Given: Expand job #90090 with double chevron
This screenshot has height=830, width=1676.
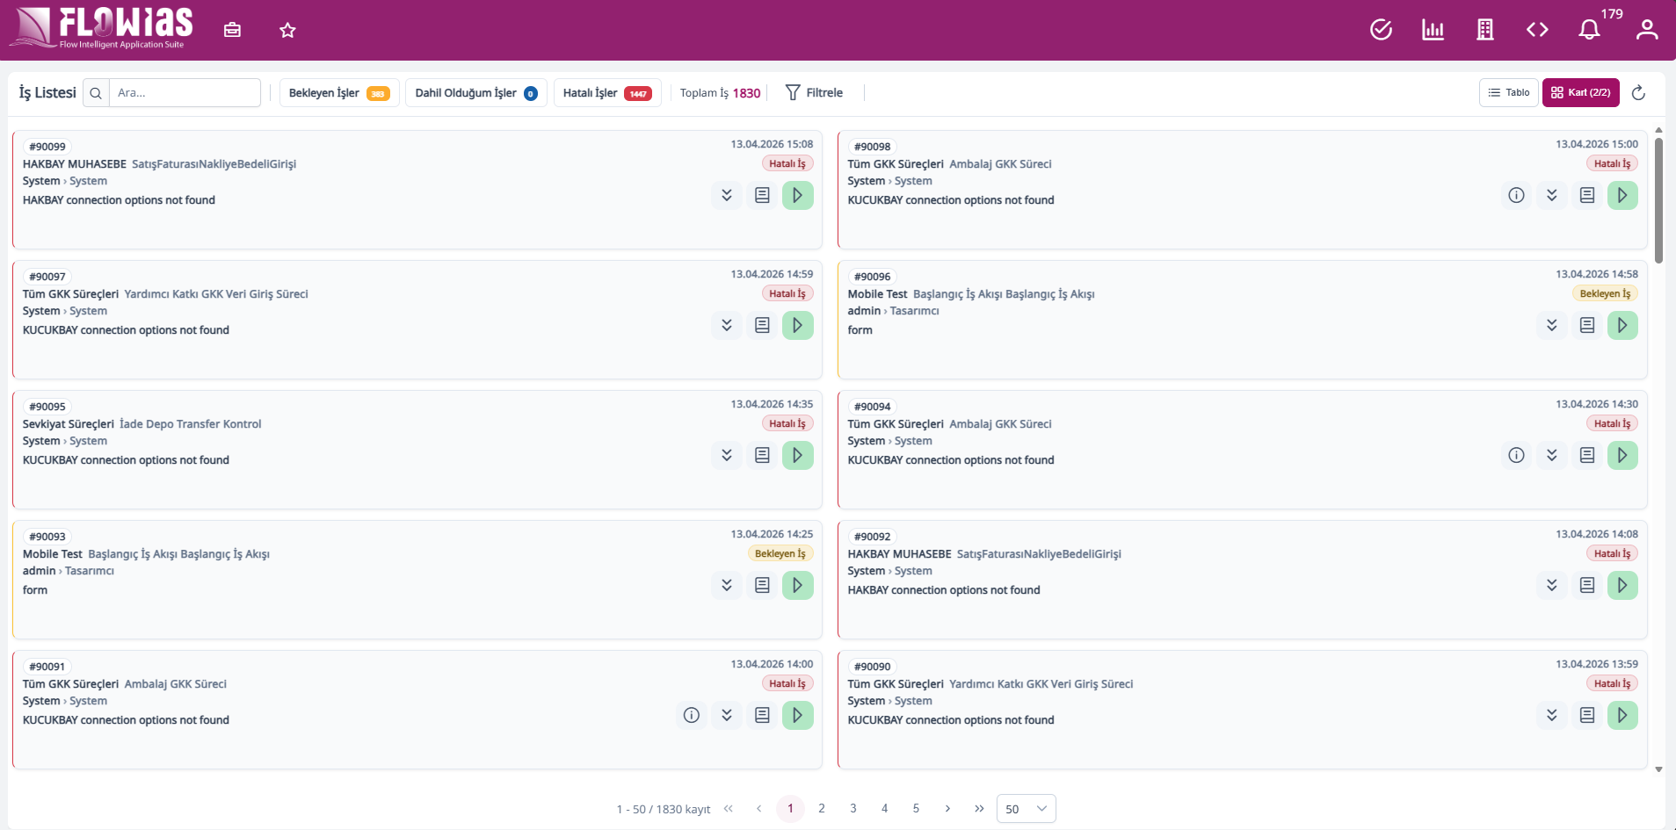Looking at the screenshot, I should coord(1552,715).
